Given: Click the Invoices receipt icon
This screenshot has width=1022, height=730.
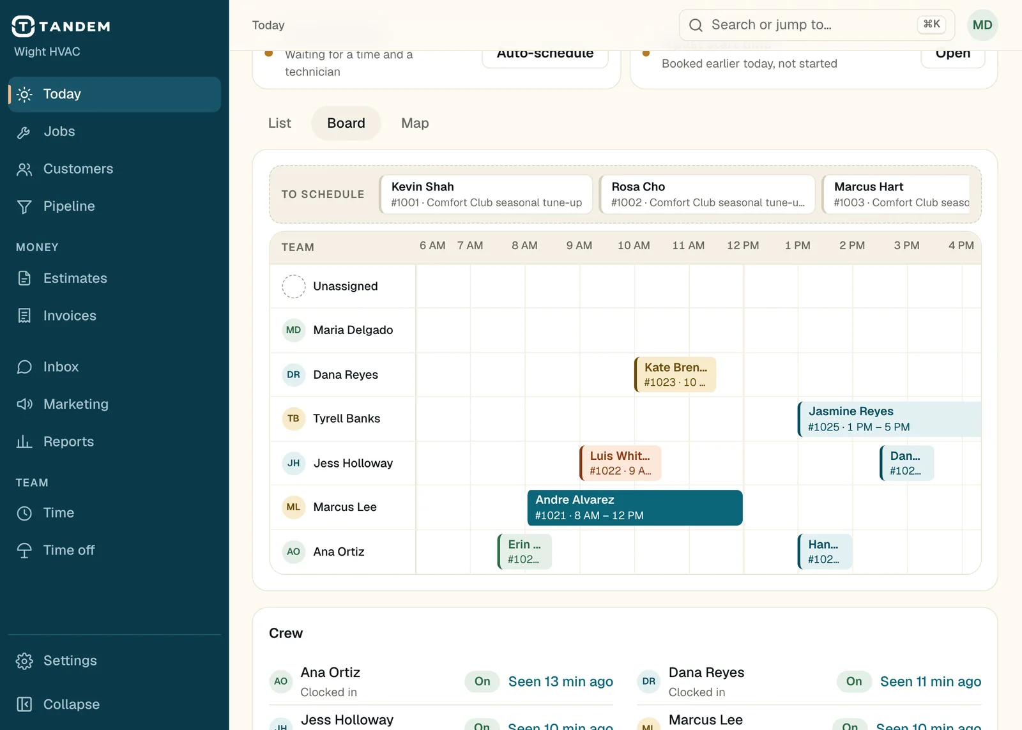Looking at the screenshot, I should coord(24,316).
